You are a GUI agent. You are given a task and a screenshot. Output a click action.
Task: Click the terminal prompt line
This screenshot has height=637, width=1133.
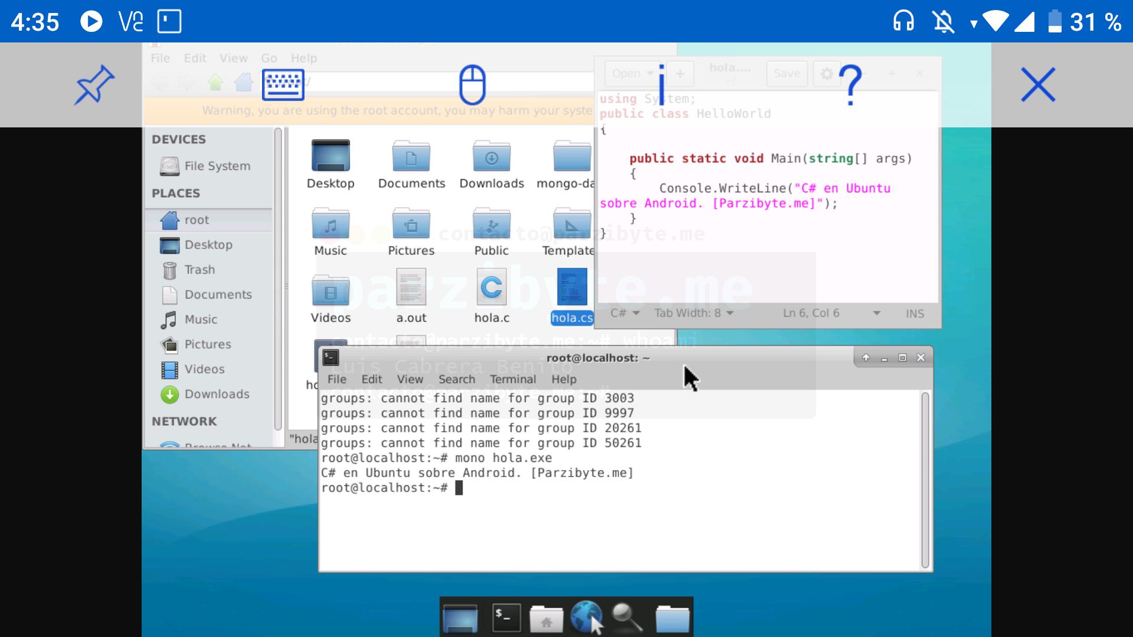click(392, 488)
